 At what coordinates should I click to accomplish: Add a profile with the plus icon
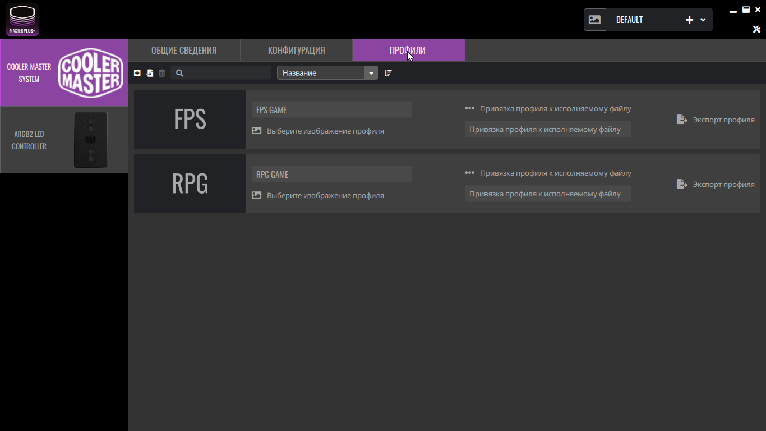pos(690,20)
